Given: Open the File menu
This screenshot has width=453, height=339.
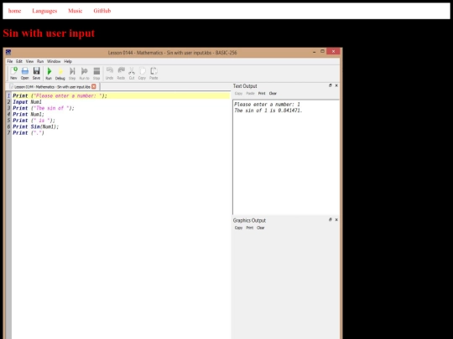Looking at the screenshot, I should coord(10,61).
